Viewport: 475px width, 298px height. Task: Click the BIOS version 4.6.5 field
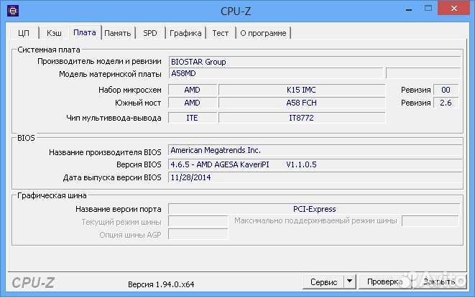pos(315,164)
